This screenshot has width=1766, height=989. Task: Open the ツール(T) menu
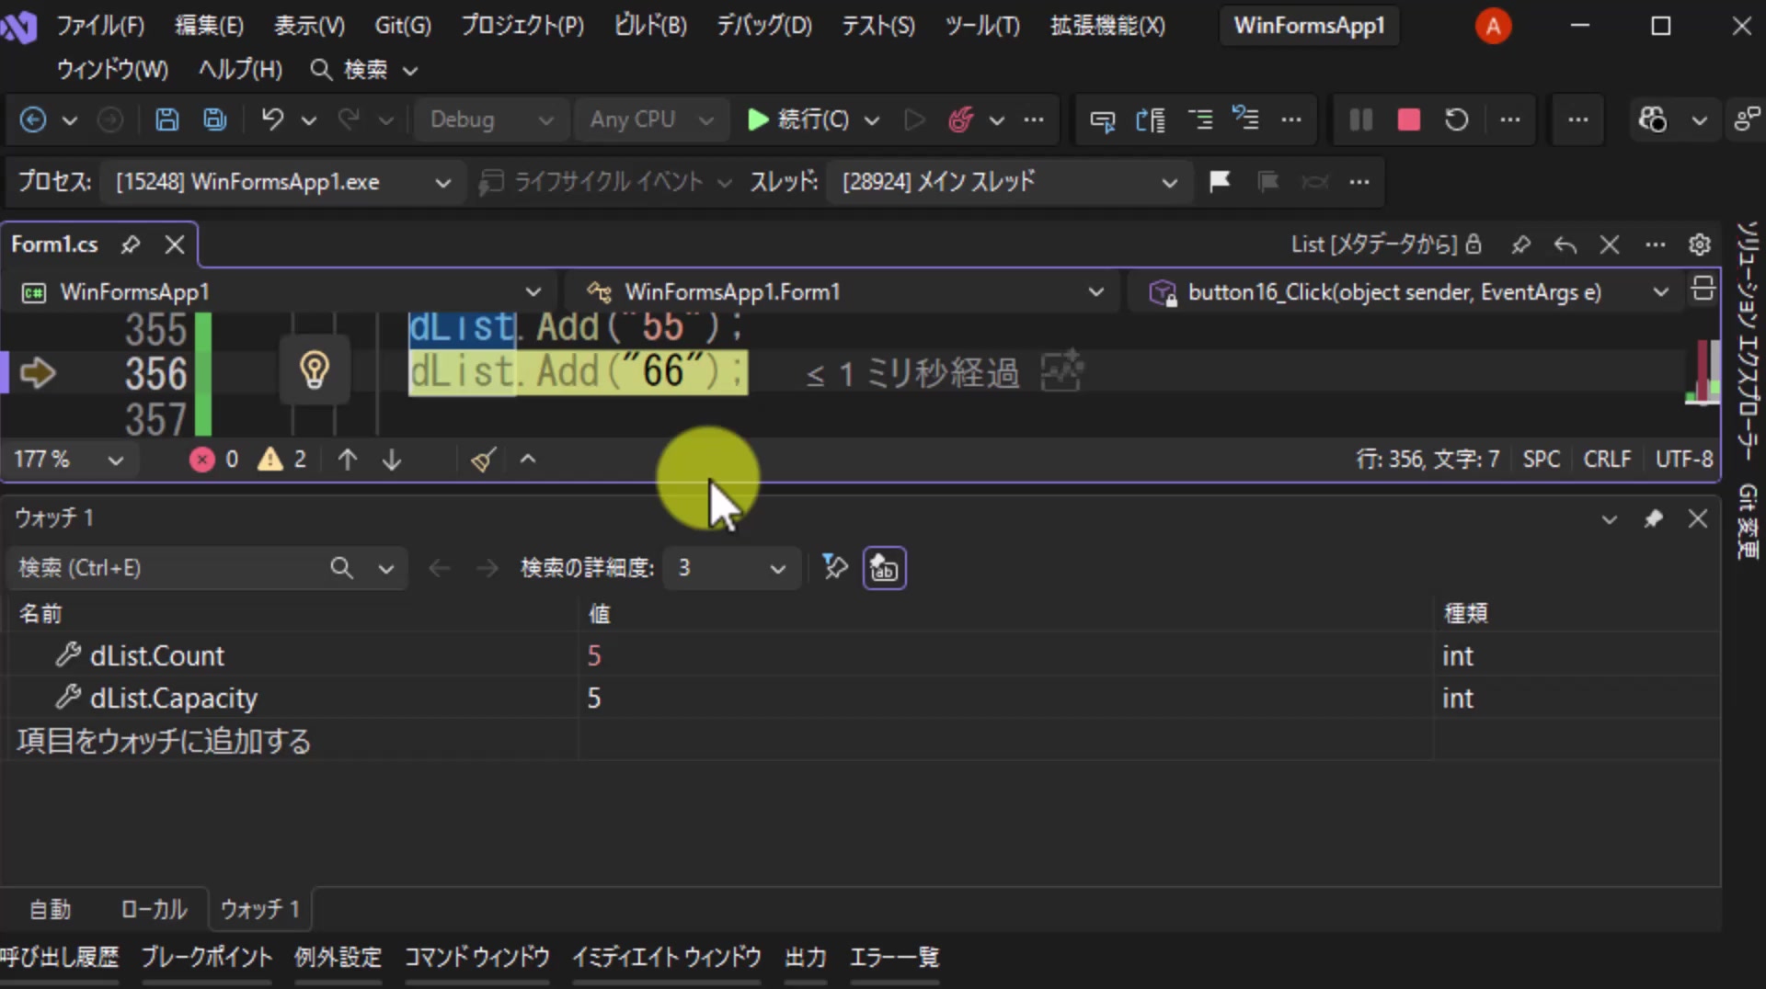pos(982,26)
